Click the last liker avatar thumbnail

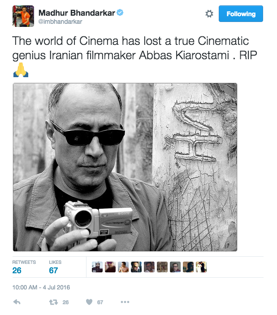(x=201, y=267)
